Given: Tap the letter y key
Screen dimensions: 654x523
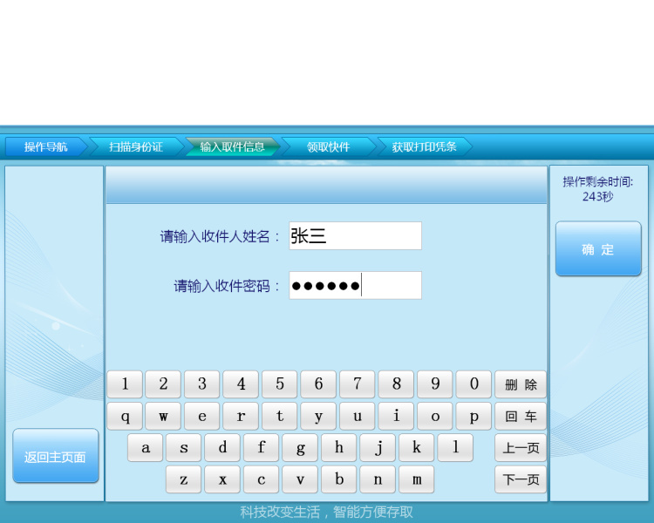Looking at the screenshot, I should [318, 417].
